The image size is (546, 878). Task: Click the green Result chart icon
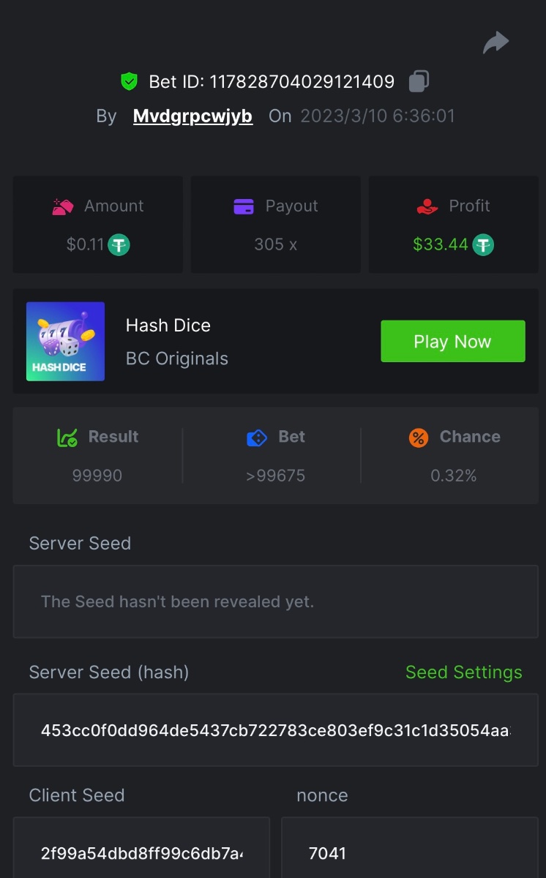67,438
